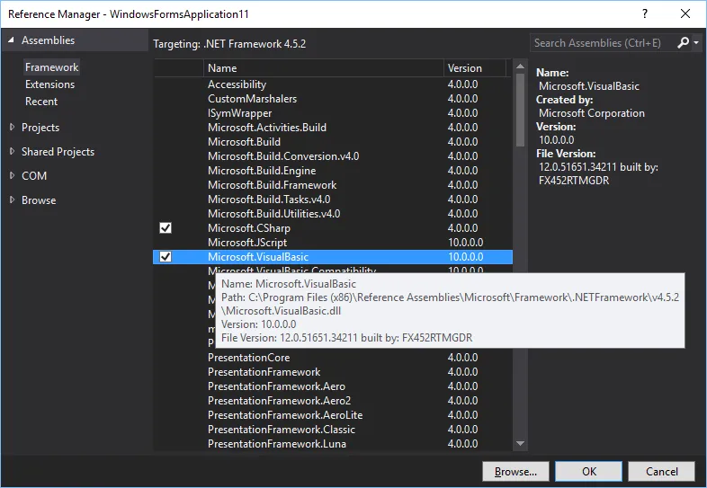This screenshot has height=488, width=707.
Task: Select the PresentationFramework.Aero row
Action: tap(333, 386)
